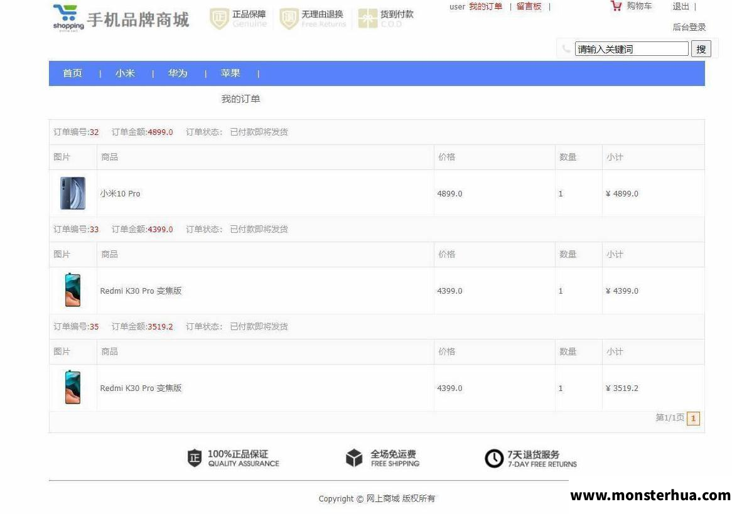Click the 小米10 Pro product name
Screen dimensions: 732x514
[x=120, y=193]
